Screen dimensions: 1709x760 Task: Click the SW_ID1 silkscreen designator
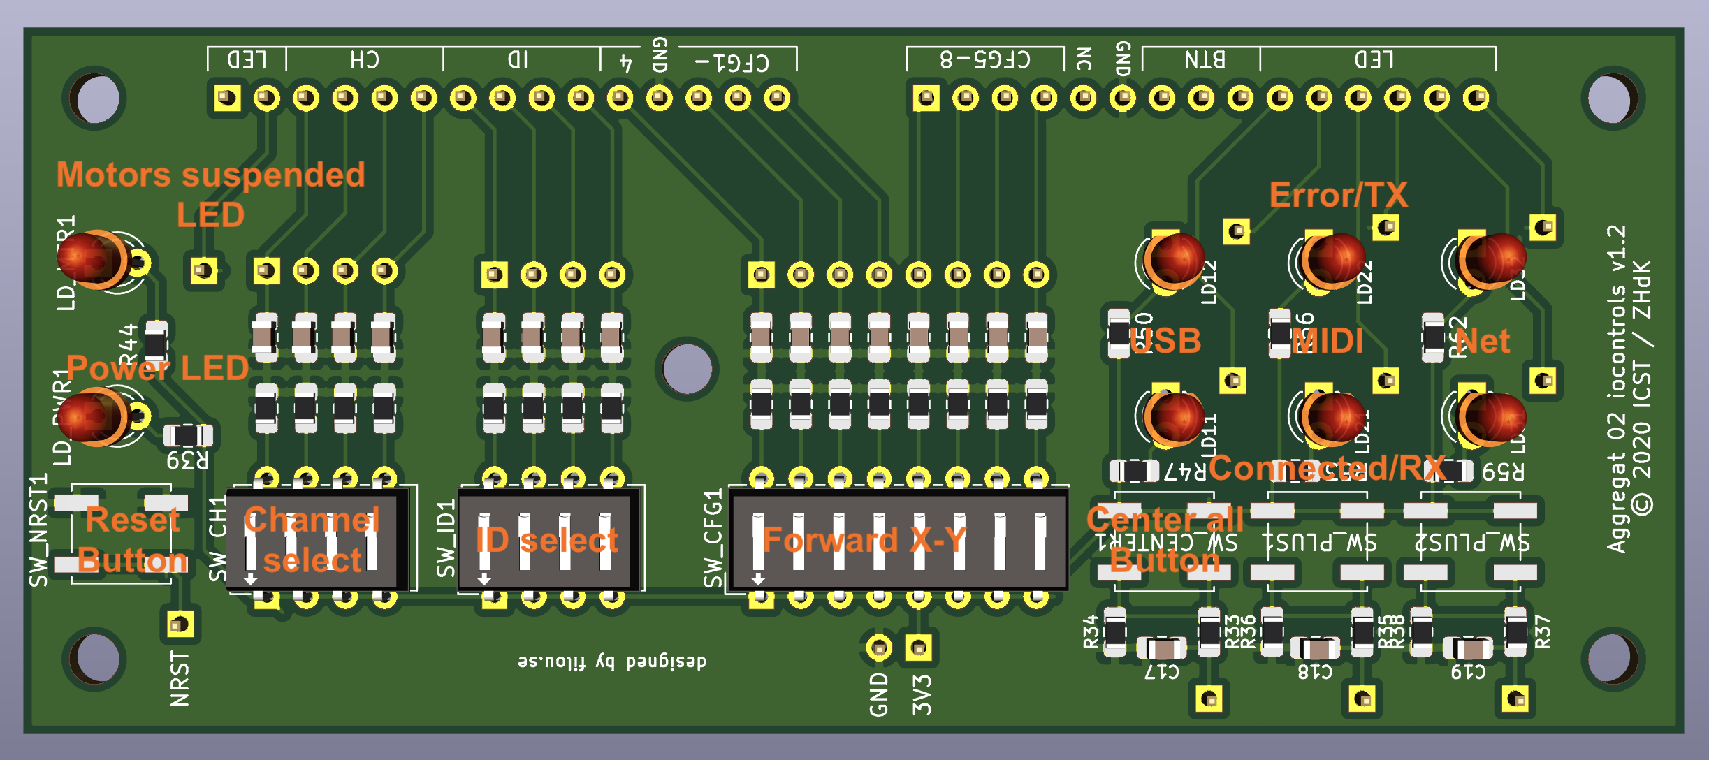(x=445, y=539)
